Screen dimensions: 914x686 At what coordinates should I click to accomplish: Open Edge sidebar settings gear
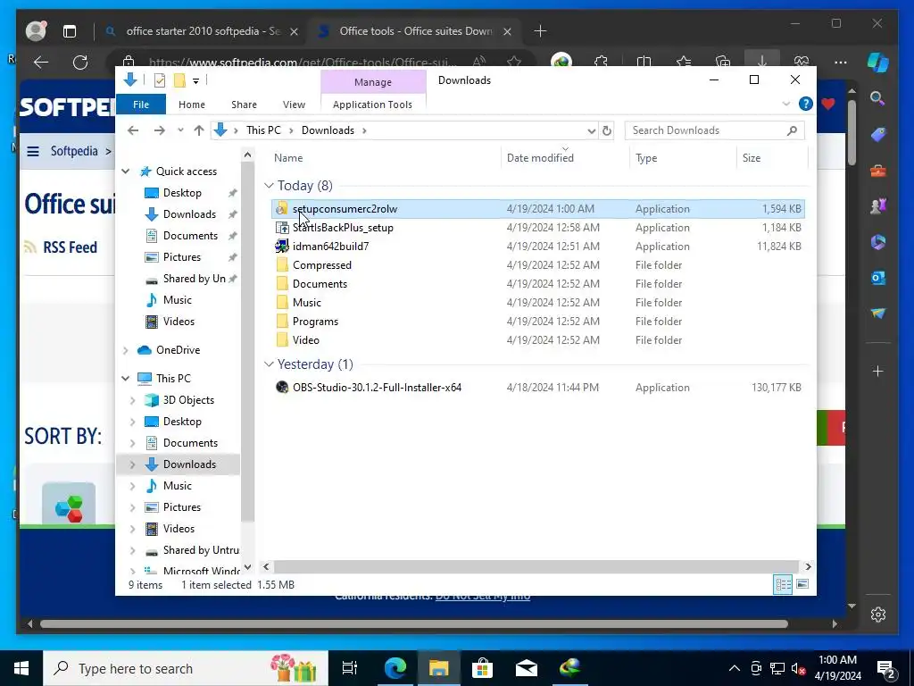tap(878, 615)
